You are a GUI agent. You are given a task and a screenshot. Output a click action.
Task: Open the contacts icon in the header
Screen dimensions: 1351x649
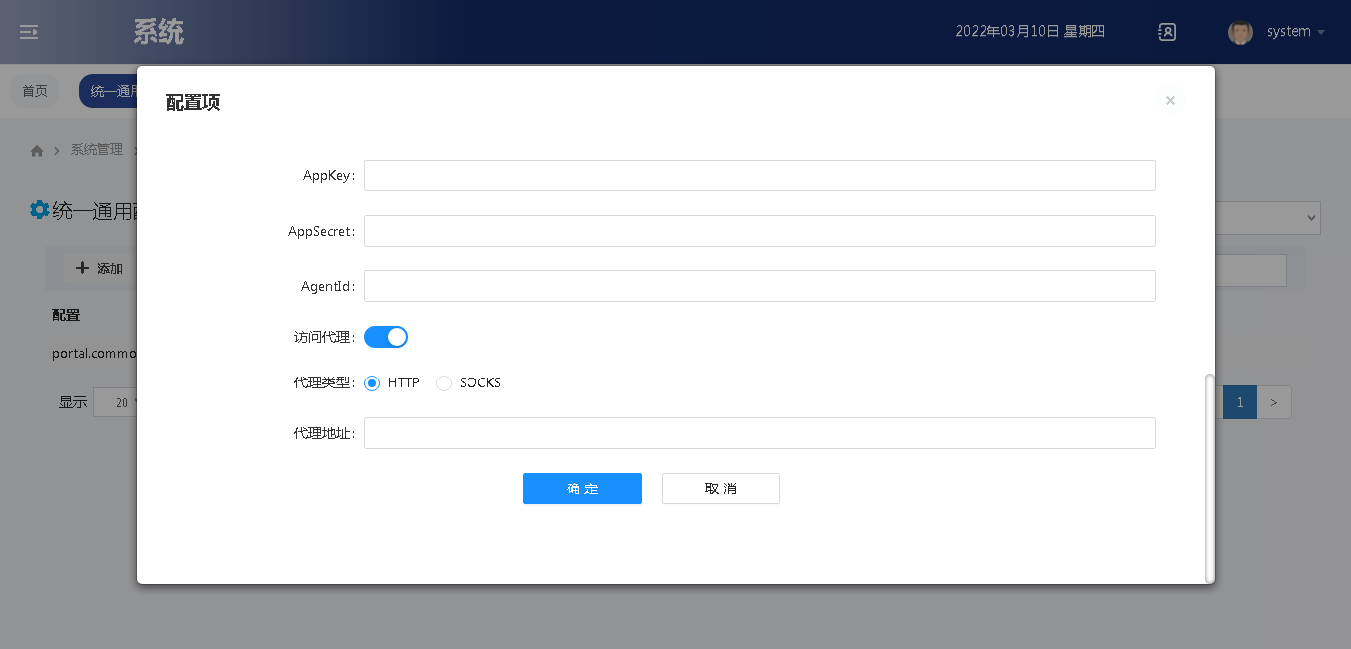[x=1167, y=32]
